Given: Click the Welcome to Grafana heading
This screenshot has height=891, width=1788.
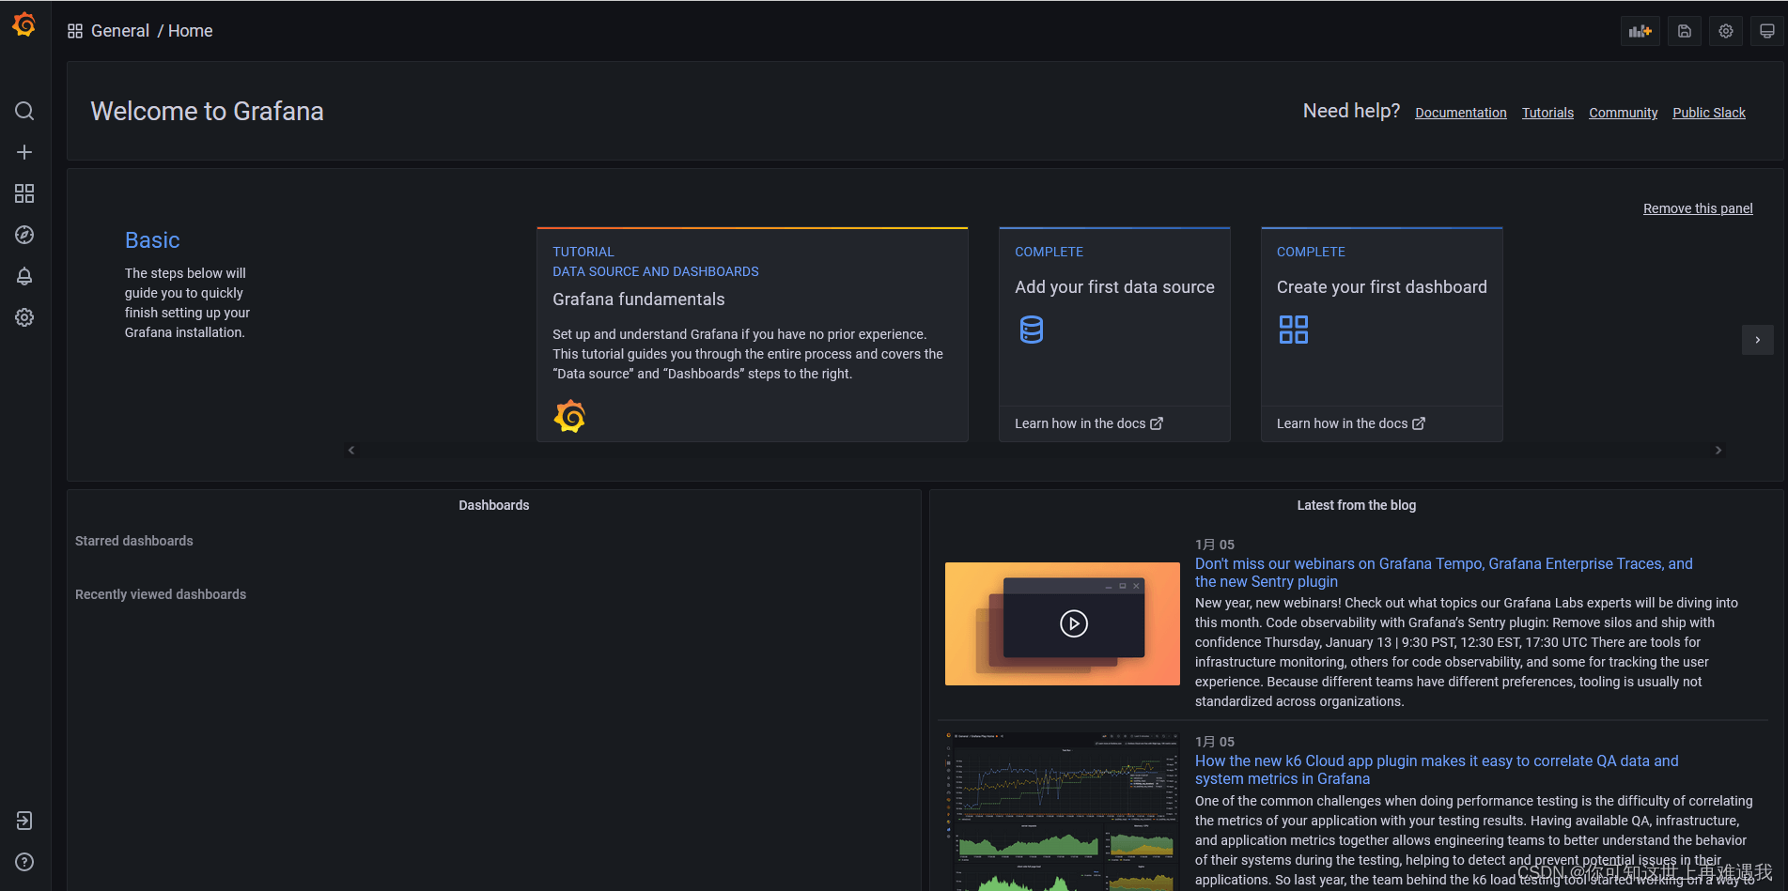Looking at the screenshot, I should tap(207, 112).
